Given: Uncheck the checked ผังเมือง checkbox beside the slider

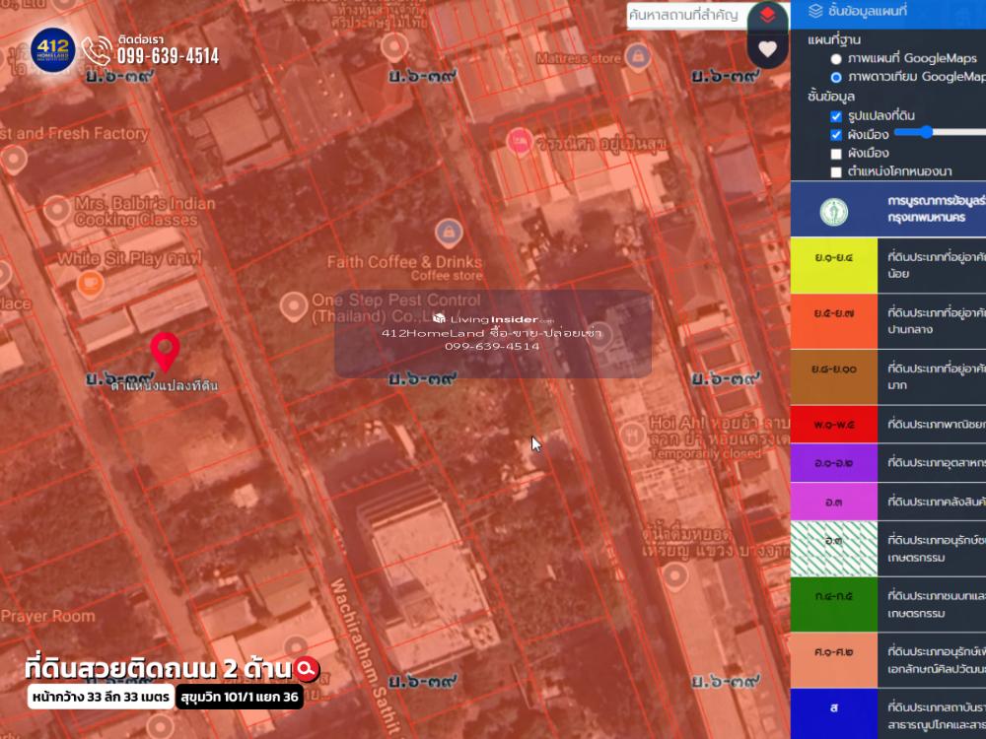Looking at the screenshot, I should (836, 134).
